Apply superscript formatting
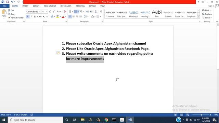This screenshot has width=219, height=123. pyautogui.click(x=47, y=17)
